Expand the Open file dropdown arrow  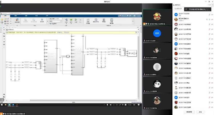click(x=11, y=19)
